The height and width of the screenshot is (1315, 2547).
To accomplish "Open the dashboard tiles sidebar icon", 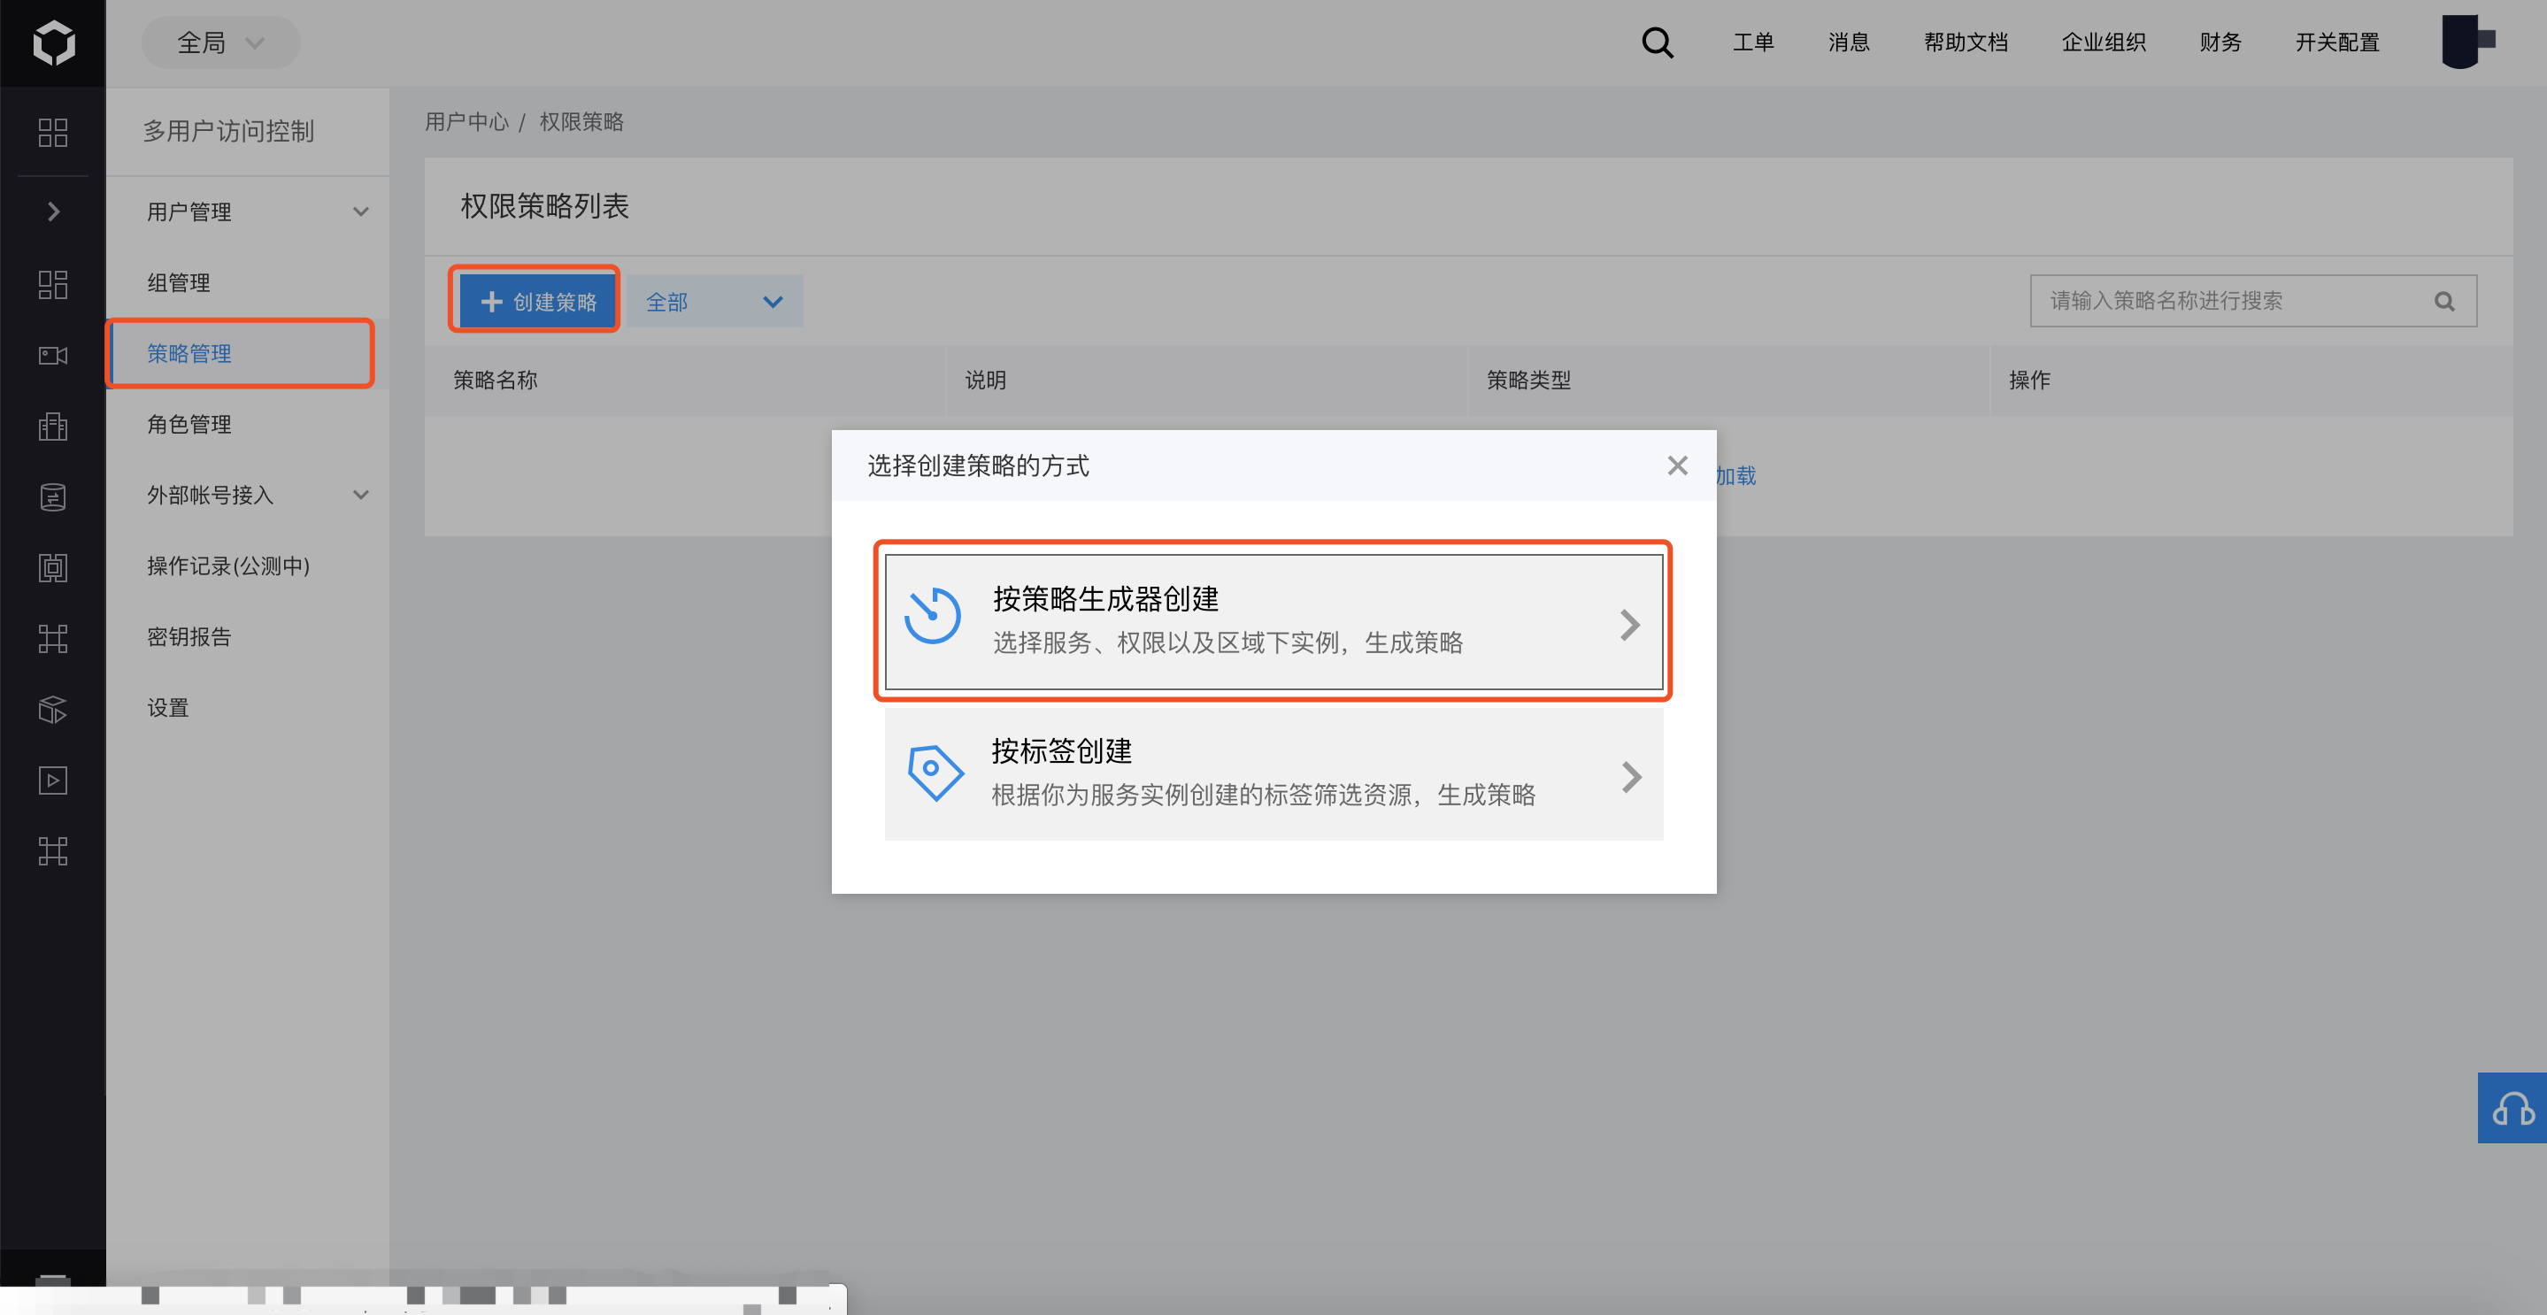I will coord(52,284).
